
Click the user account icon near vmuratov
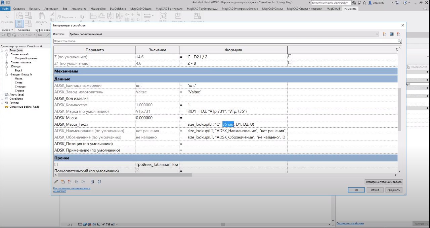point(371,3)
